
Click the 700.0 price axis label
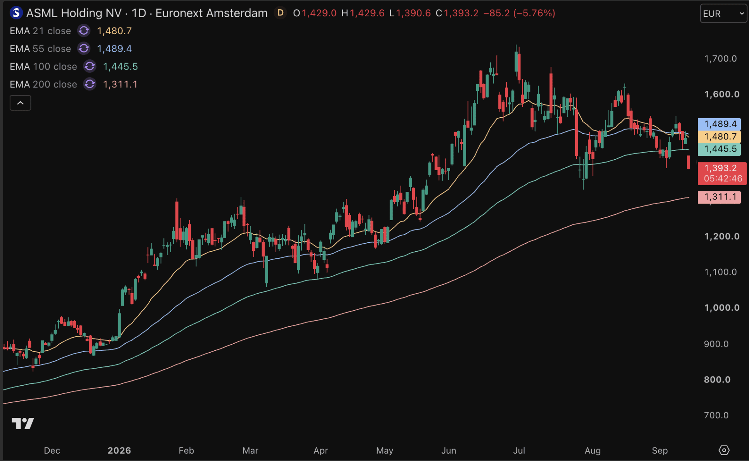point(716,416)
